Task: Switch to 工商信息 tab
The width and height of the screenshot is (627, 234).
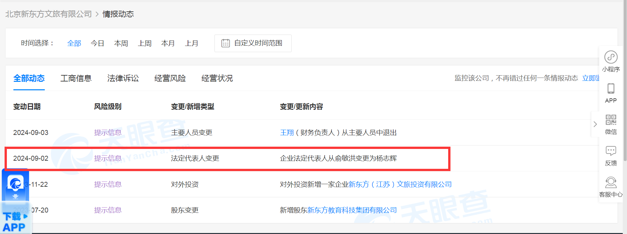Action: (x=76, y=78)
